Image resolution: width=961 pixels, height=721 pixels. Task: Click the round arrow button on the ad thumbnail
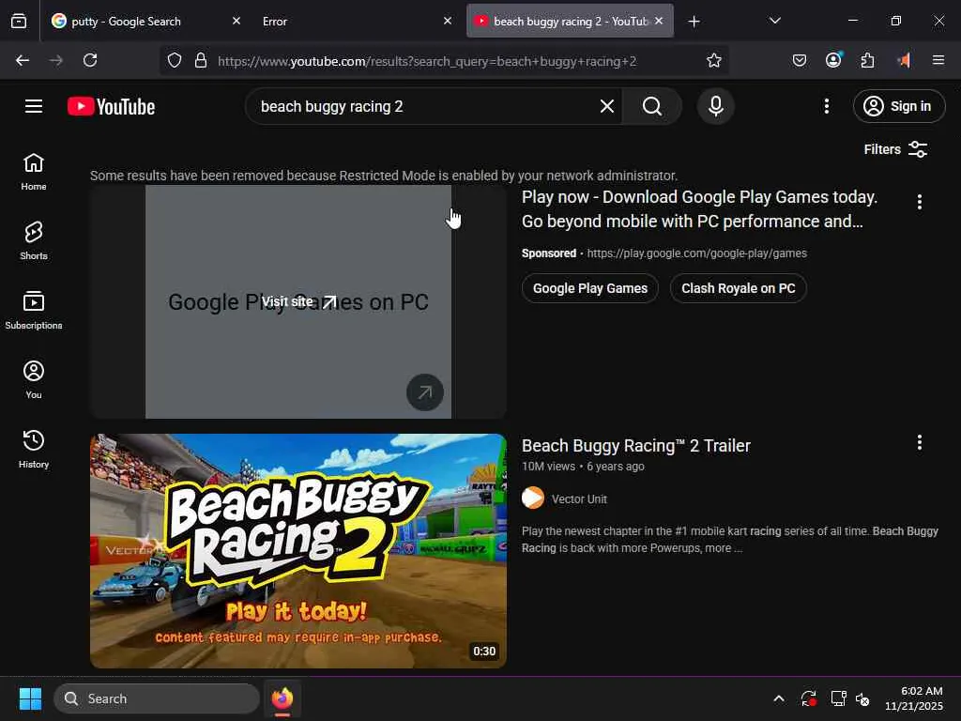(425, 392)
